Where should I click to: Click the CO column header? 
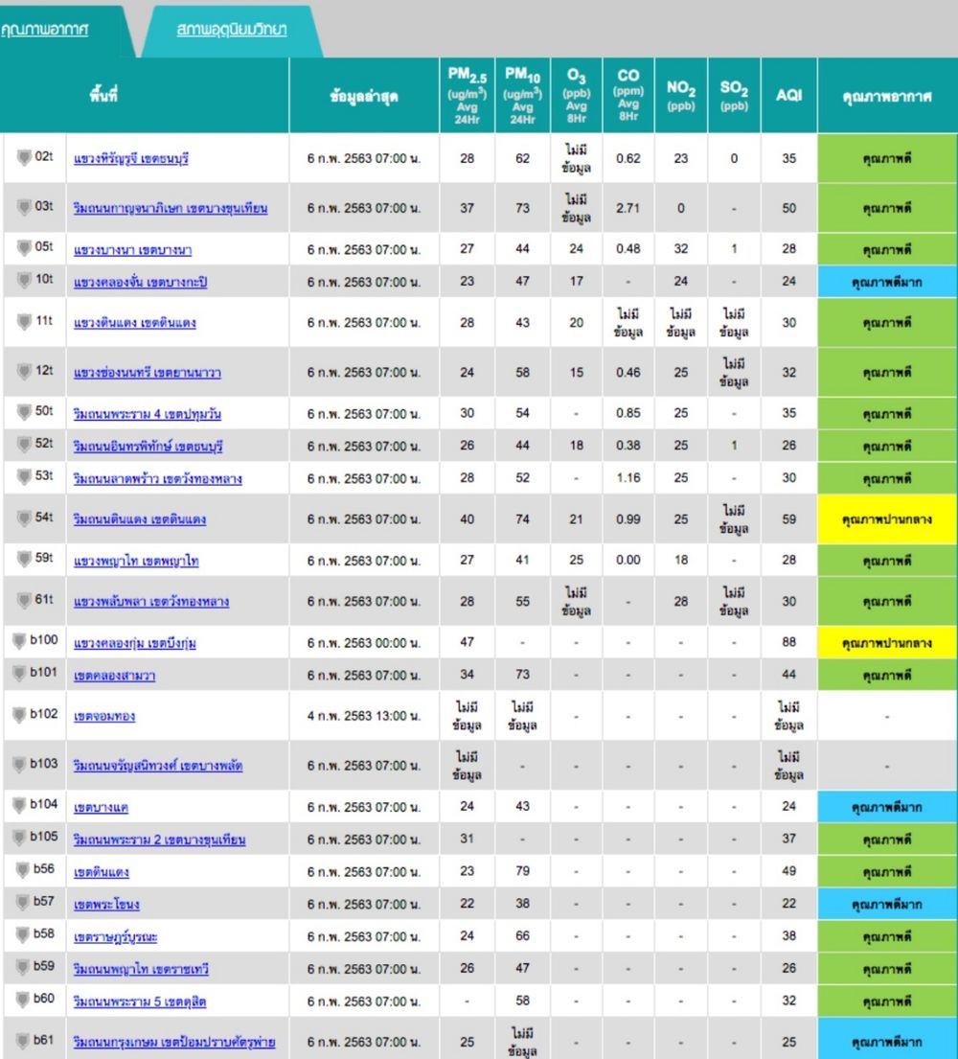click(627, 95)
